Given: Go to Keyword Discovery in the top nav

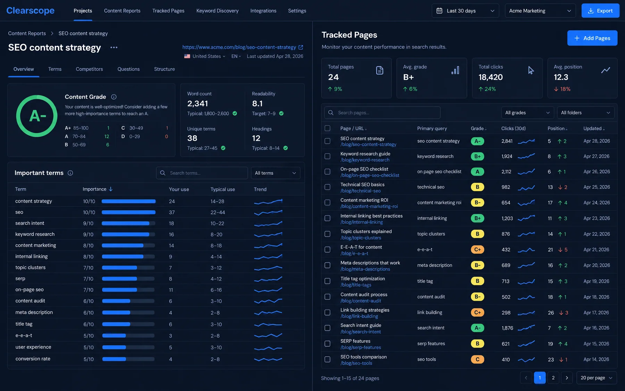Looking at the screenshot, I should tap(217, 11).
